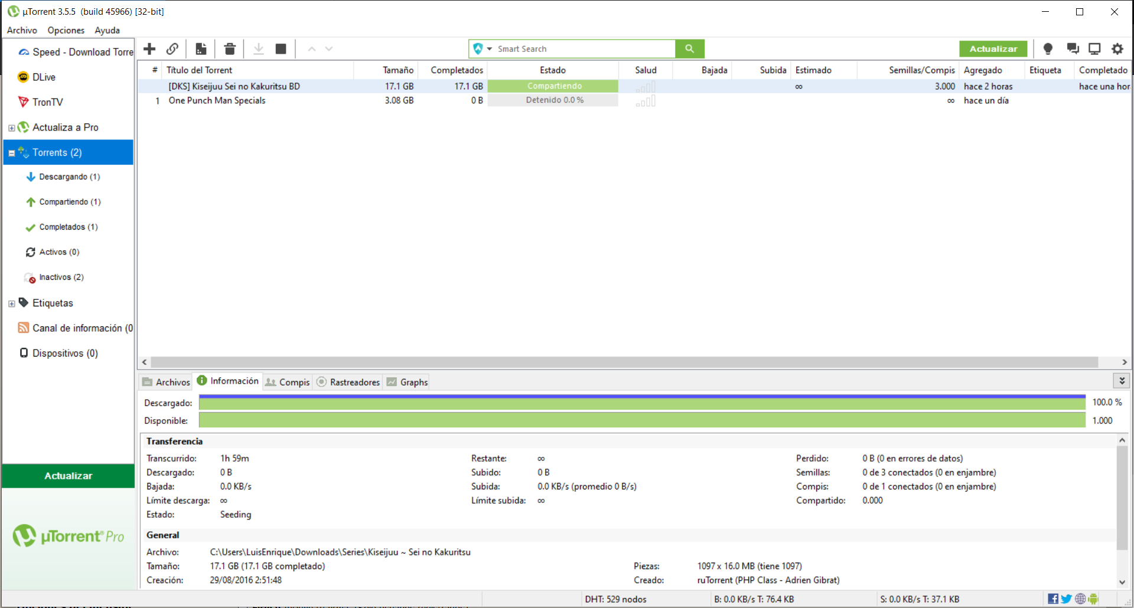Select Completados (1) category
This screenshot has width=1134, height=608.
point(61,227)
